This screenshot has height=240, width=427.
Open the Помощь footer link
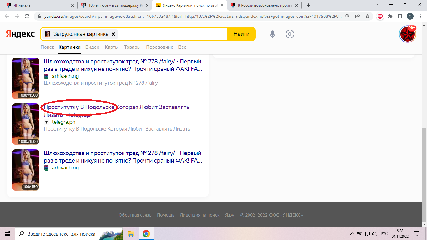166,215
